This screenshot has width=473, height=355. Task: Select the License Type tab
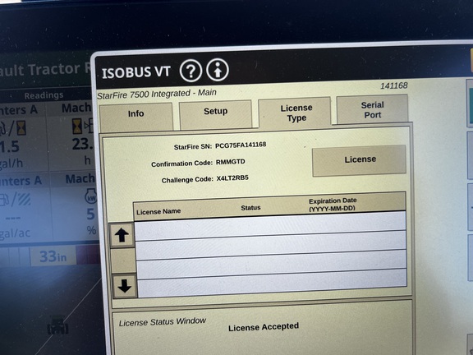[x=296, y=112]
